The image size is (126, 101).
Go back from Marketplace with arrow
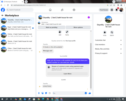tap(3, 15)
